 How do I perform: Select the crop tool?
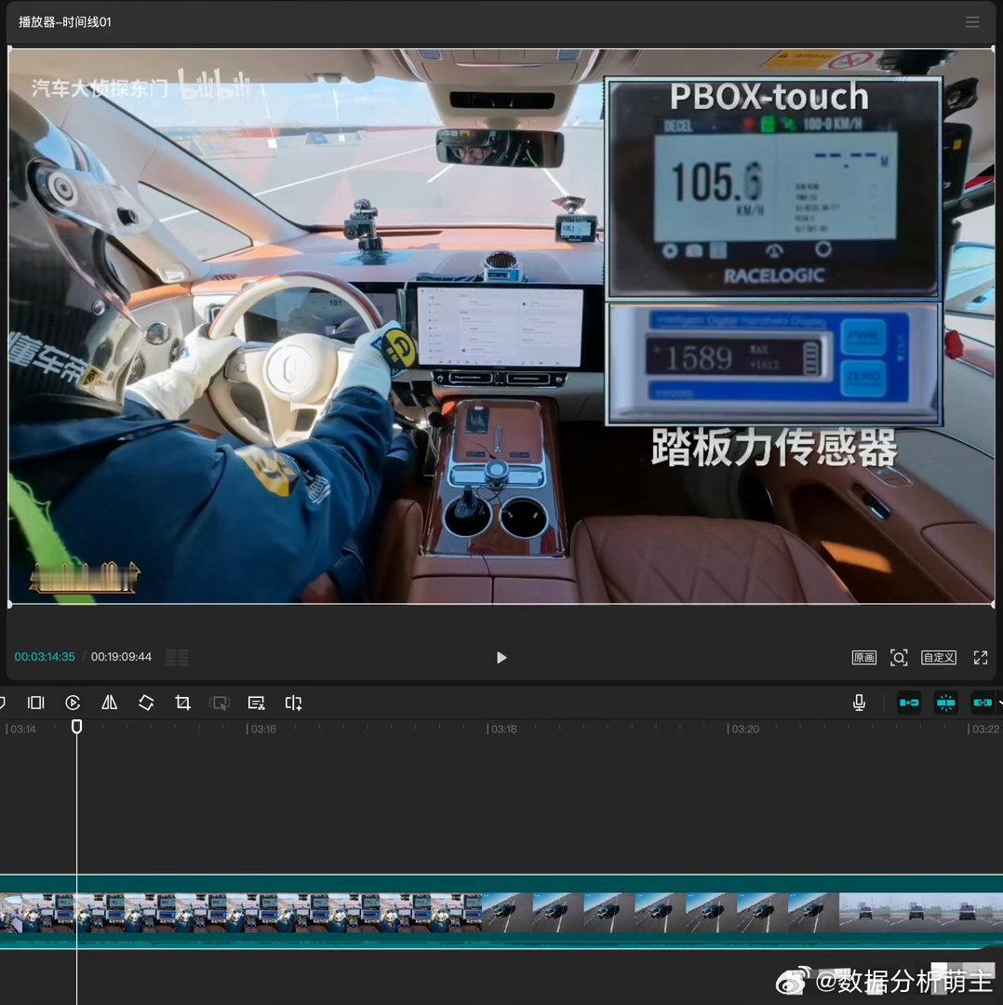[x=182, y=703]
